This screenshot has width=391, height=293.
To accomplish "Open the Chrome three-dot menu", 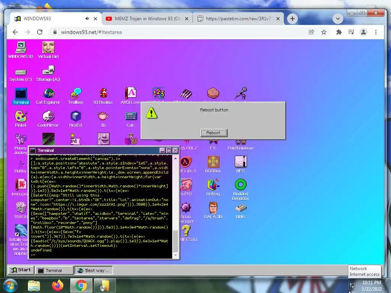I will [376, 32].
